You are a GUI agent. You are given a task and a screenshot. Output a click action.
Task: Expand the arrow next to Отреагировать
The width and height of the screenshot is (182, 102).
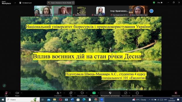[x=86, y=93]
